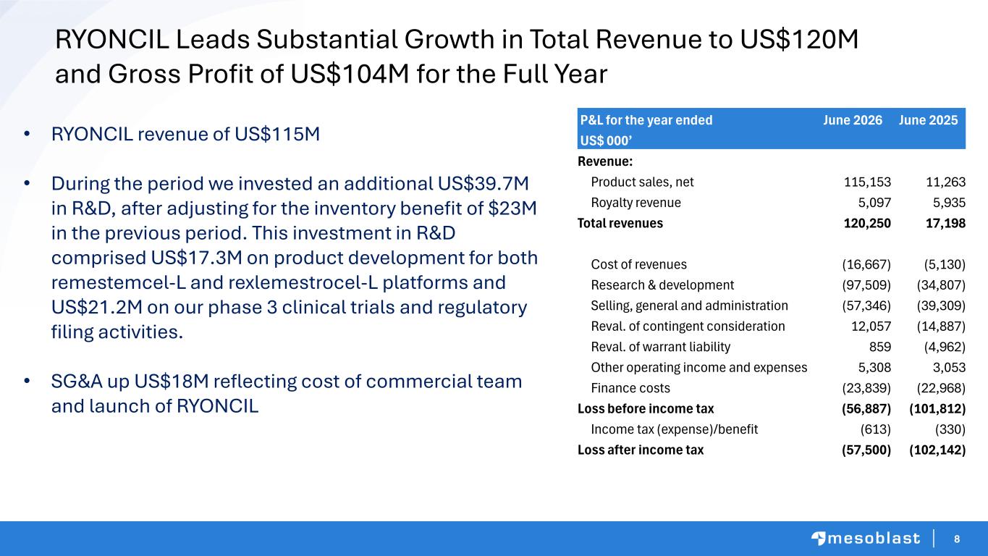Select the product sales value 11,263
Image resolution: width=988 pixels, height=556 pixels.
click(945, 182)
